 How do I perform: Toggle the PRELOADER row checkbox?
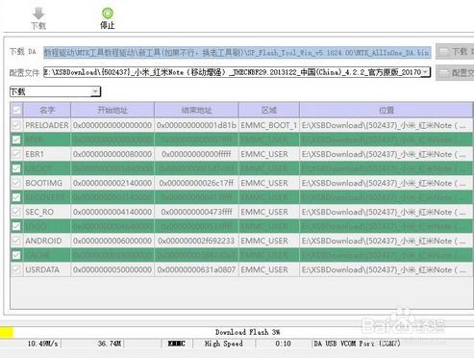pyautogui.click(x=16, y=125)
